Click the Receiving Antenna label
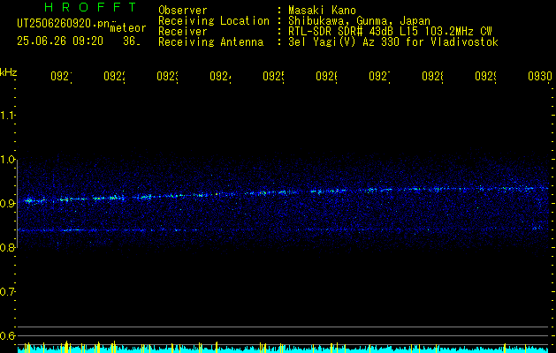This screenshot has width=556, height=353. [210, 42]
